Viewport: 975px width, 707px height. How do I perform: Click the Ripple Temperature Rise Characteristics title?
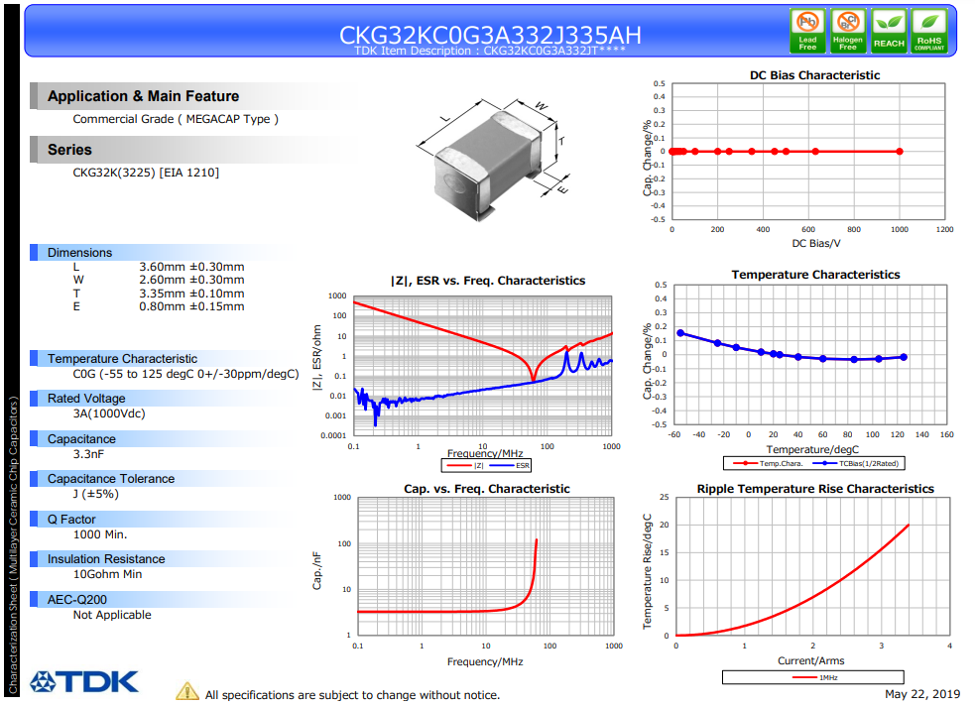coord(815,489)
